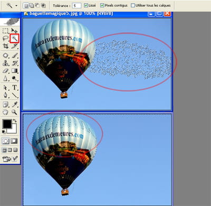Open the black foreground color swatch
The image size is (211, 206).
pyautogui.click(x=7, y=124)
